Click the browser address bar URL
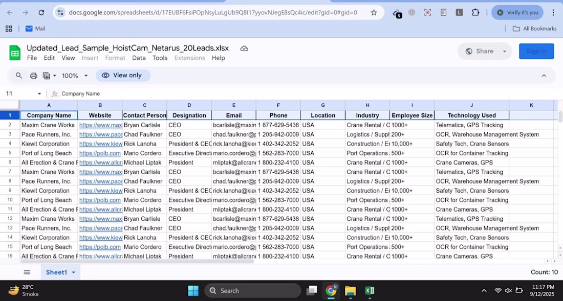 click(213, 13)
